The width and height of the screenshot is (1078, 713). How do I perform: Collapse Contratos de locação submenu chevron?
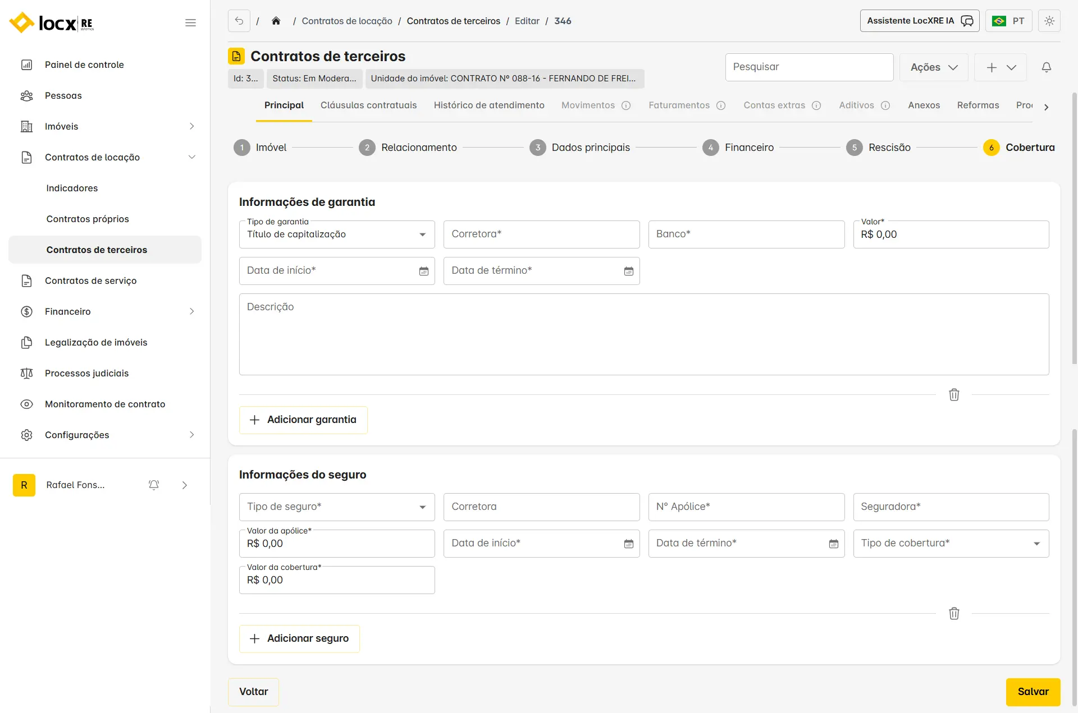pos(191,157)
